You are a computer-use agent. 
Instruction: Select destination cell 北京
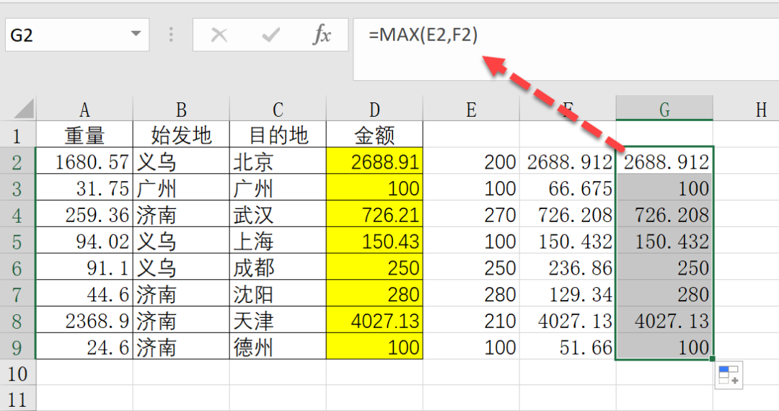pyautogui.click(x=278, y=162)
